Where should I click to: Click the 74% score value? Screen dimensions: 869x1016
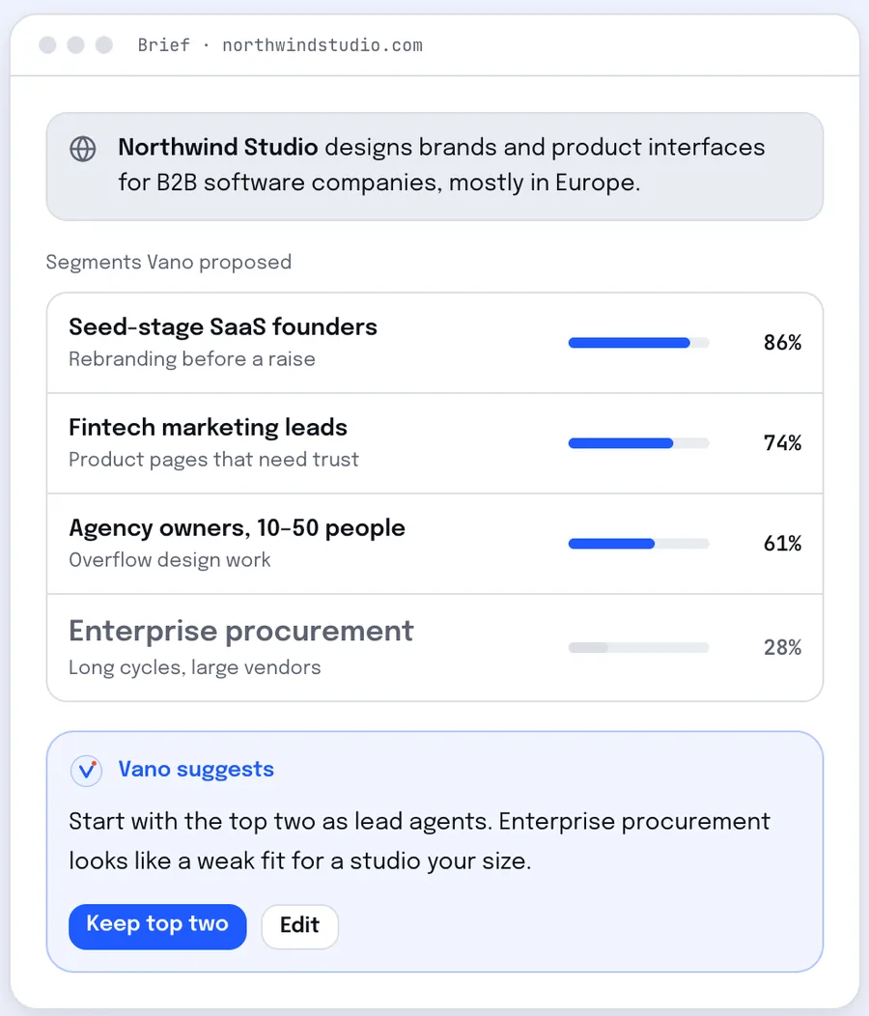(782, 443)
